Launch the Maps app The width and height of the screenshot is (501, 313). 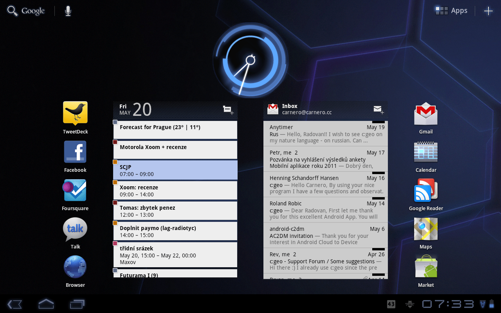(x=426, y=229)
